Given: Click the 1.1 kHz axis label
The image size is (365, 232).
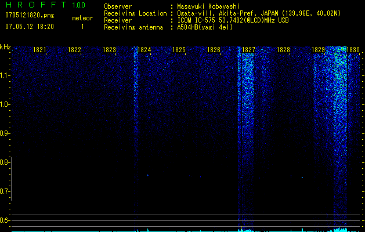Looking at the screenshot, I should [5, 75].
